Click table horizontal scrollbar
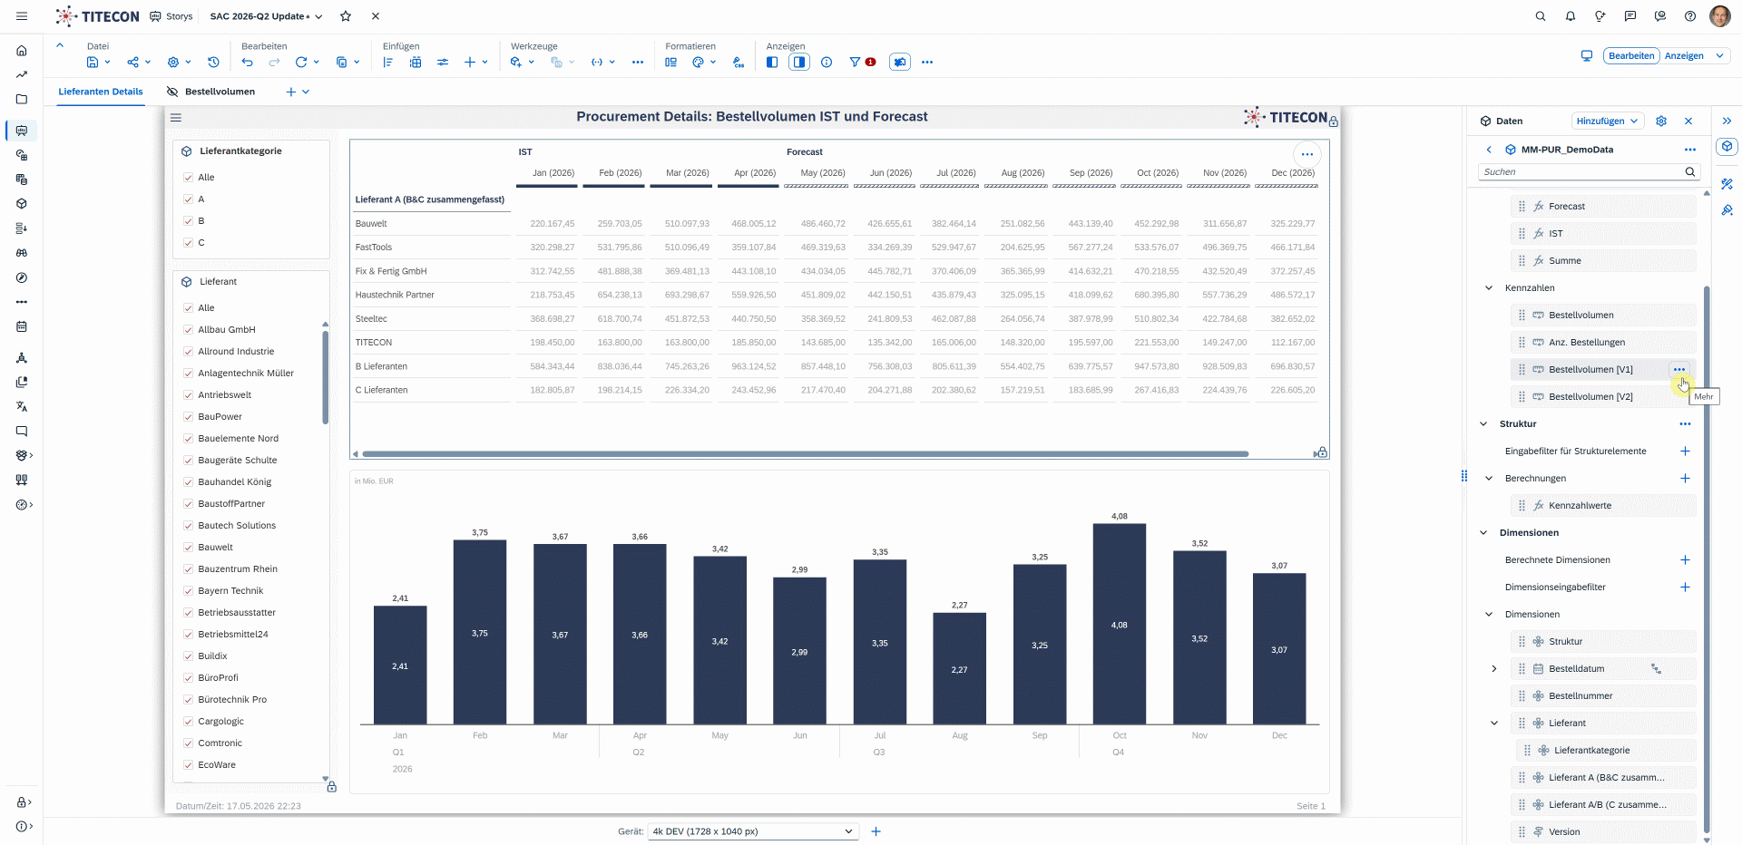The width and height of the screenshot is (1742, 845). tap(806, 453)
